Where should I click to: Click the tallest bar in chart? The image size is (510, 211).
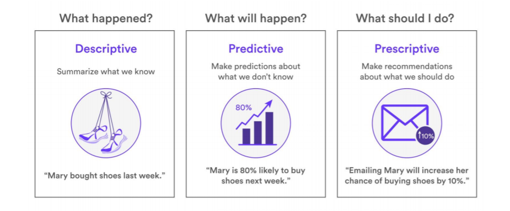click(x=269, y=128)
